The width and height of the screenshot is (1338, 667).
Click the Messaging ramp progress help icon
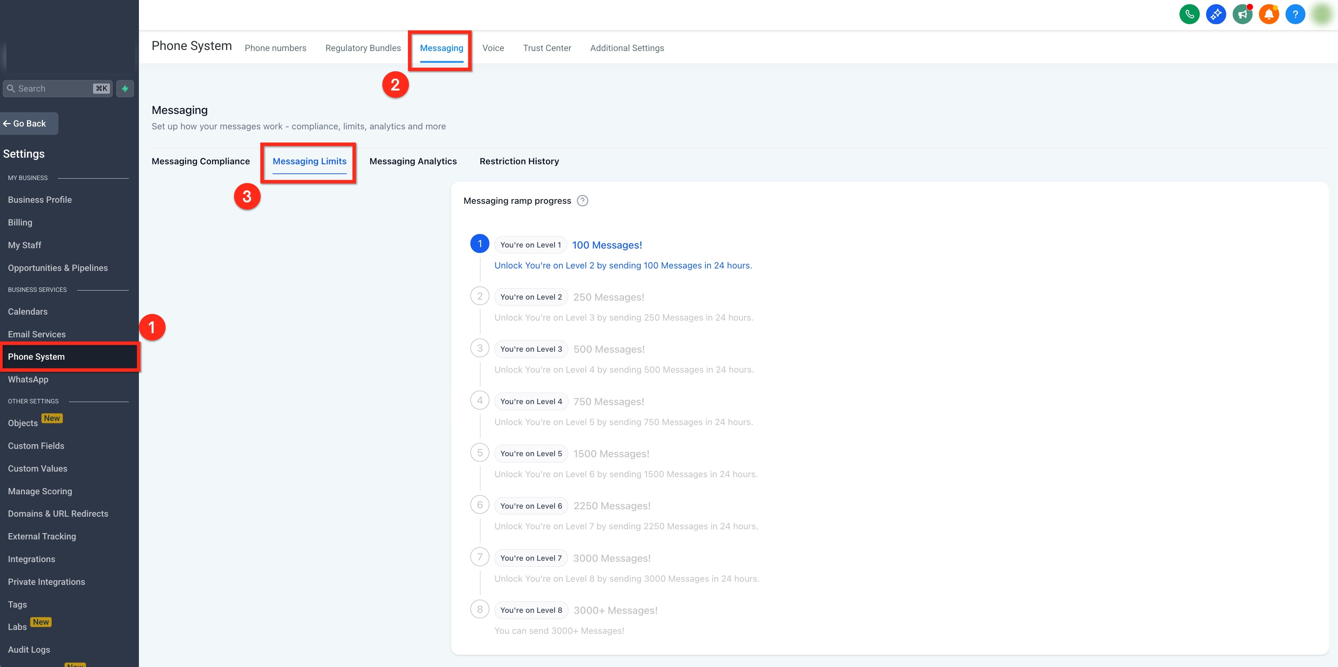[582, 201]
